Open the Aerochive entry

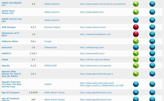click(x=7, y=47)
